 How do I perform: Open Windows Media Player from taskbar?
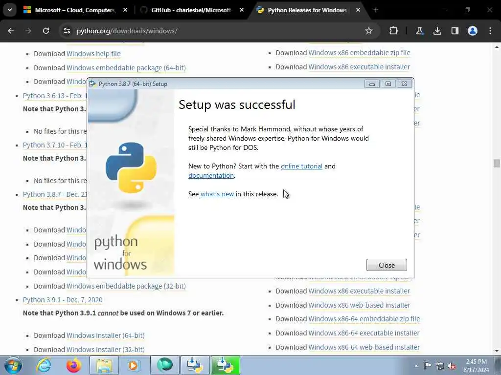click(134, 365)
